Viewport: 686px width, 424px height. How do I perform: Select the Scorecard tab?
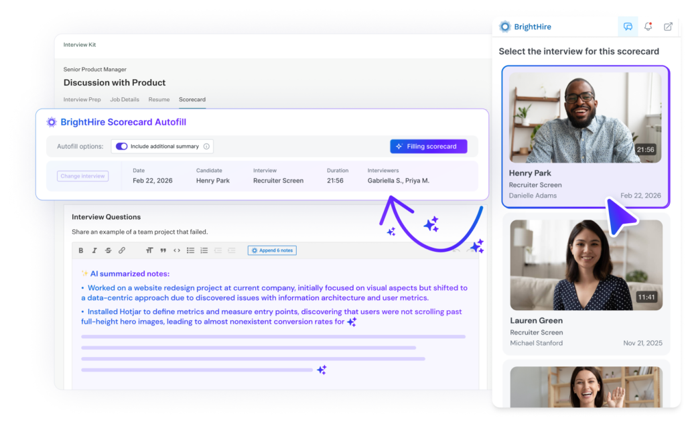click(x=192, y=100)
